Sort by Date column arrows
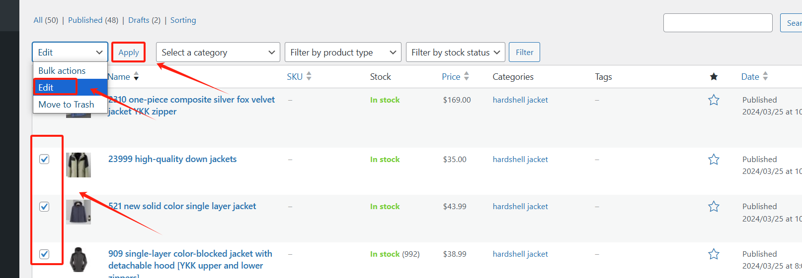Screen dimensions: 802x278 [x=765, y=76]
